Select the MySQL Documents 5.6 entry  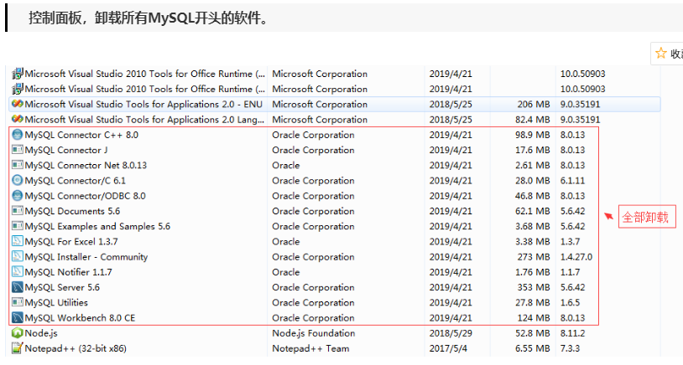[x=72, y=211]
